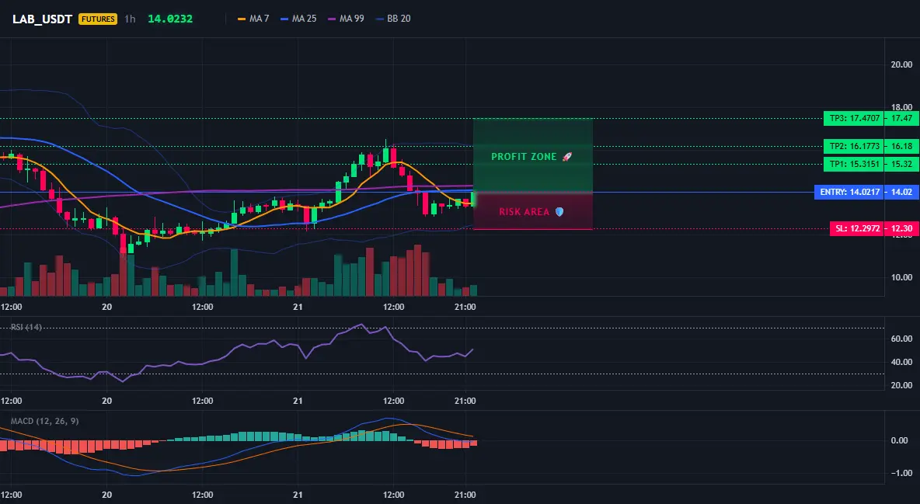Click the SL: 12.2972 stop loss label
Viewport: 920px width, 504px height.
[856, 228]
